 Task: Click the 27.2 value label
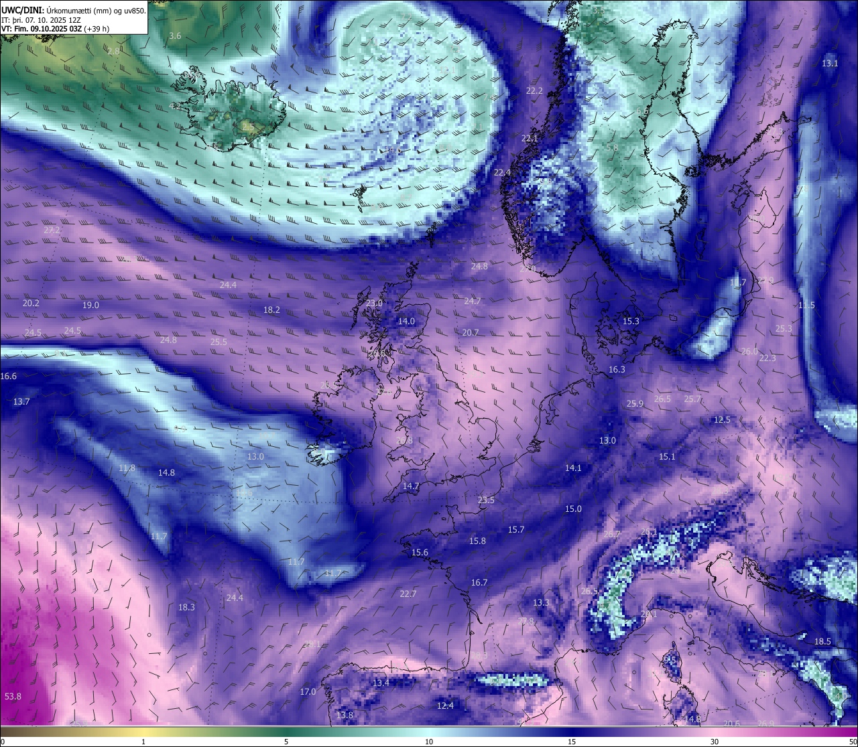(52, 230)
